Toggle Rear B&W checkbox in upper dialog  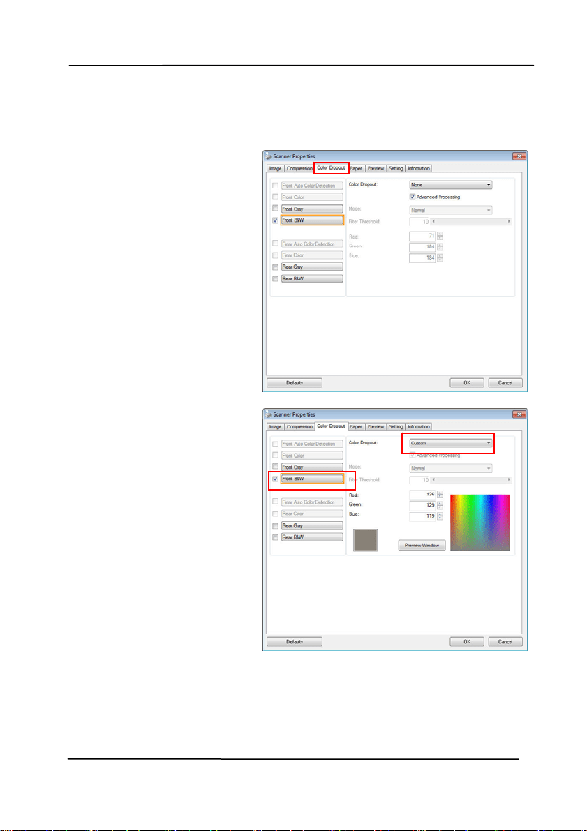click(275, 279)
